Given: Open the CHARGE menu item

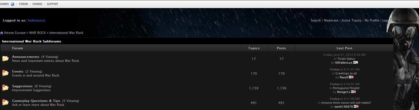Looking at the screenshot, I should pos(37,4).
